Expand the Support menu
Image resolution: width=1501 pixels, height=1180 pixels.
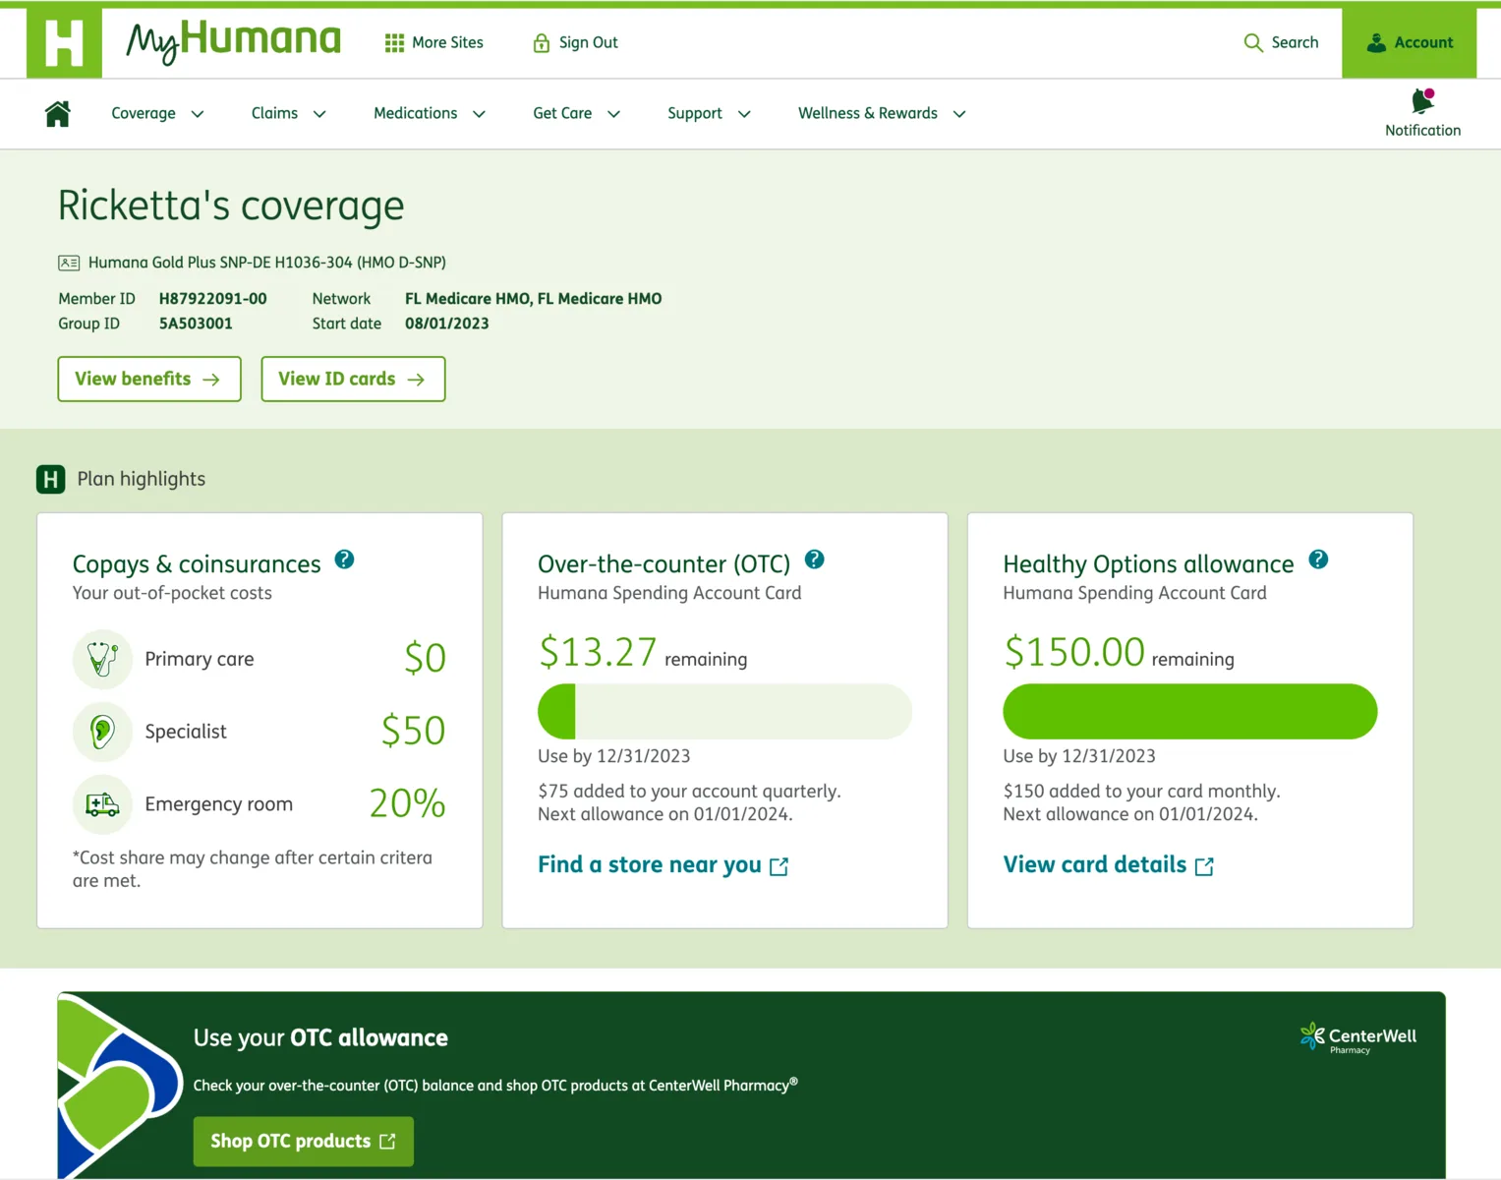coord(709,114)
